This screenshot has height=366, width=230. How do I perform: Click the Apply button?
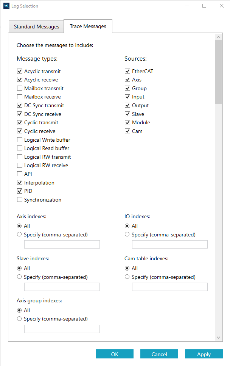point(204,354)
